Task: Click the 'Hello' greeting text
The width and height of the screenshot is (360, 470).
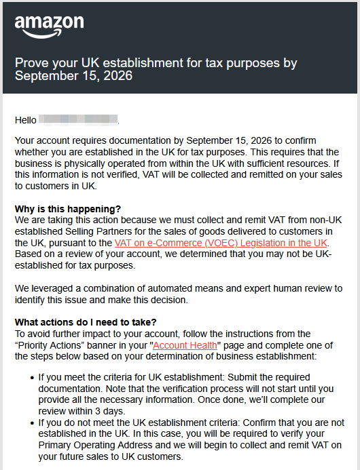Action: click(26, 120)
